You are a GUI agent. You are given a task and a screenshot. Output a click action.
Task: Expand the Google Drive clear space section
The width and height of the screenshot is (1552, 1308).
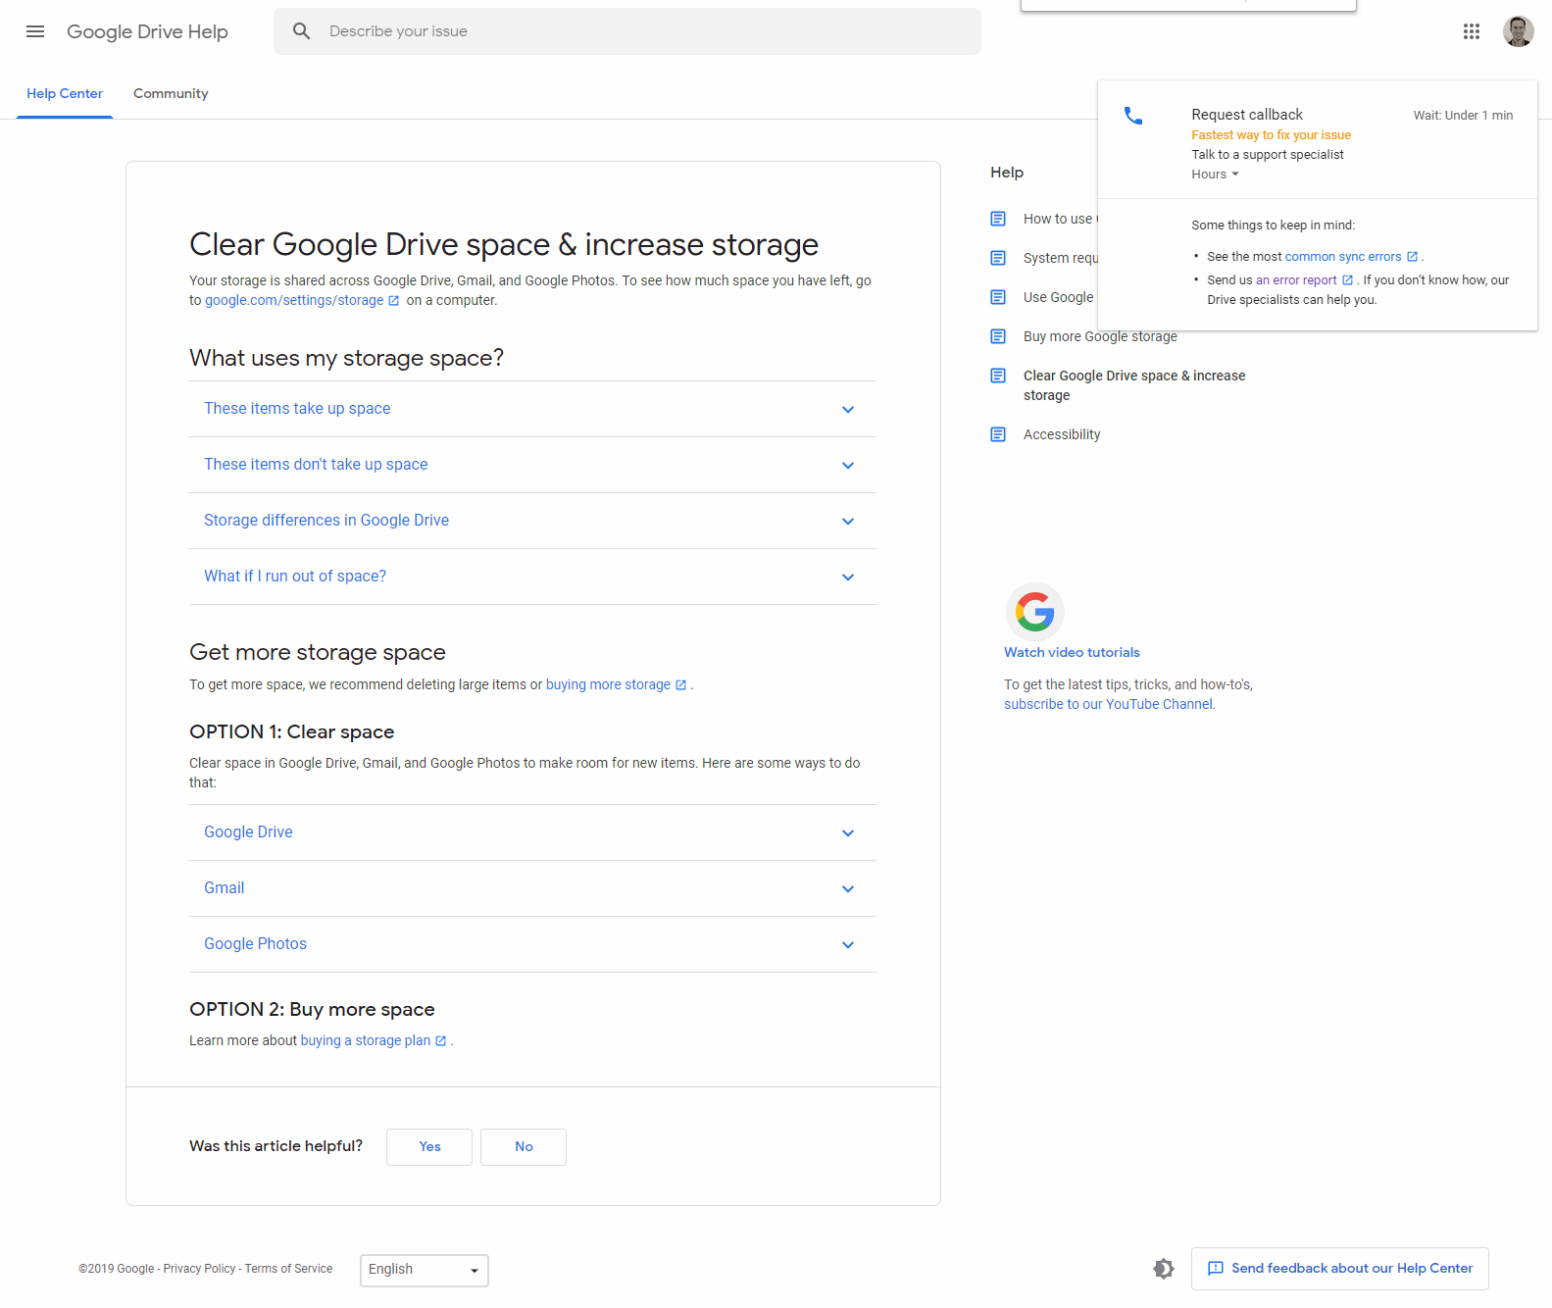coord(532,832)
